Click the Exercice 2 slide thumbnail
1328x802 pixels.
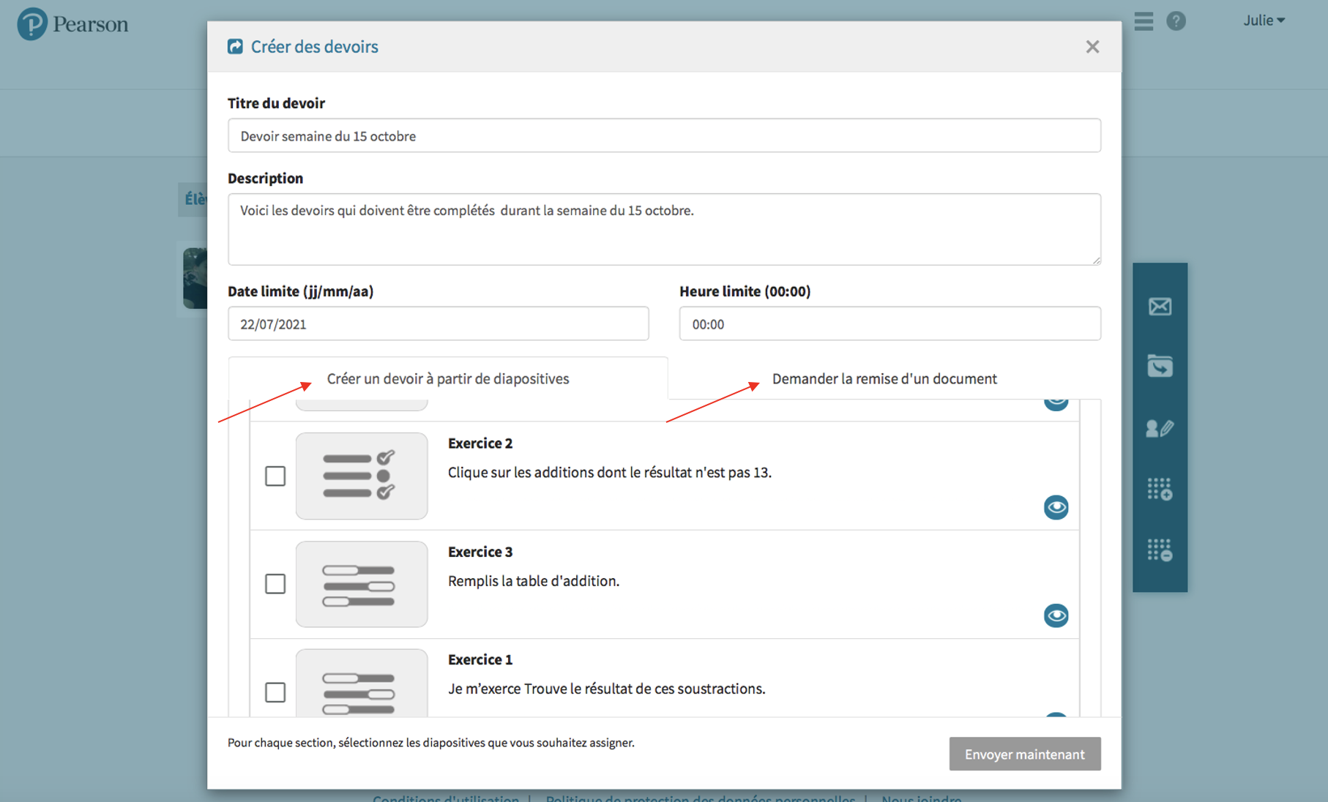(362, 476)
